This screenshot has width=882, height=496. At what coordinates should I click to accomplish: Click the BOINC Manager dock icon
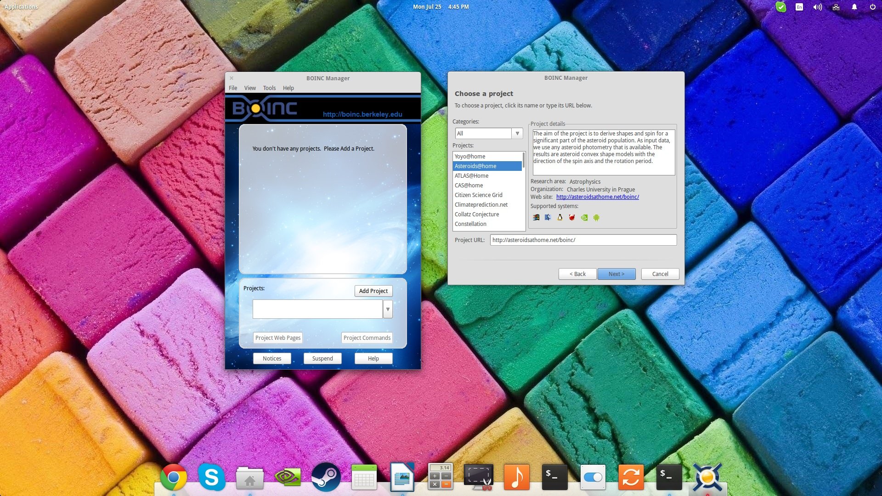(x=707, y=478)
